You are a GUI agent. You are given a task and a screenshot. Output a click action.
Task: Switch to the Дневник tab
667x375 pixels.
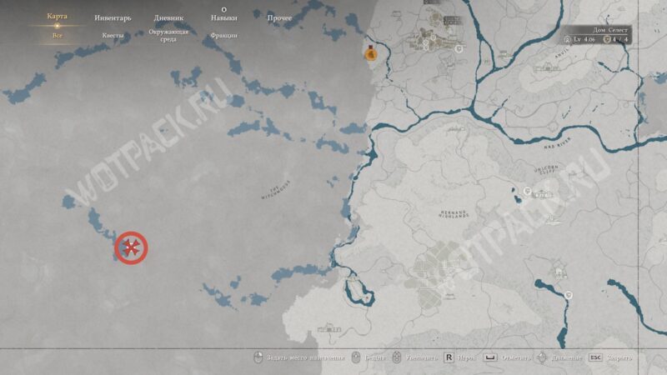pyautogui.click(x=168, y=17)
